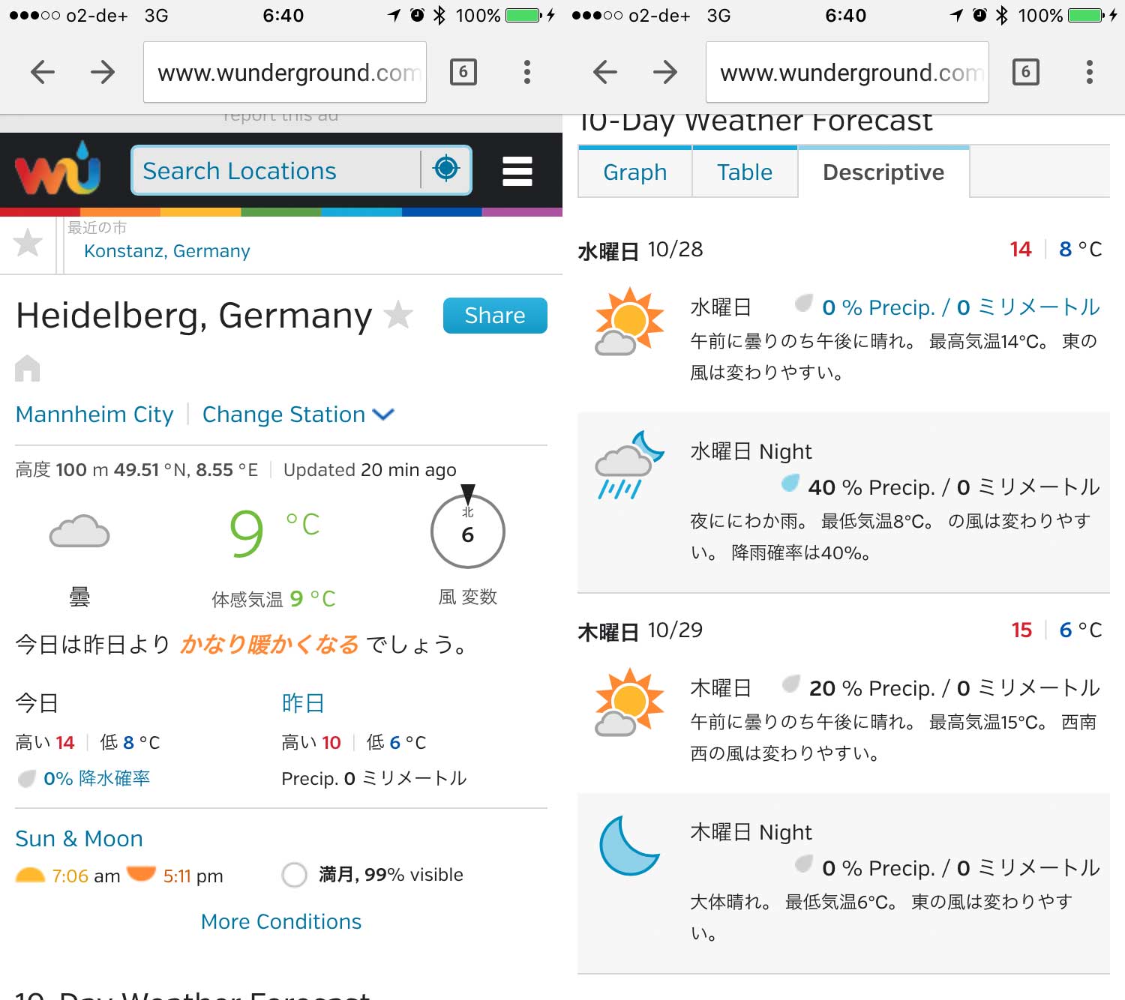Open the Mannheim City station link
Screen dimensions: 1125x1000
(x=94, y=415)
